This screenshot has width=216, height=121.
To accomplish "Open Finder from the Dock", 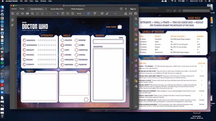I will coord(2,7).
